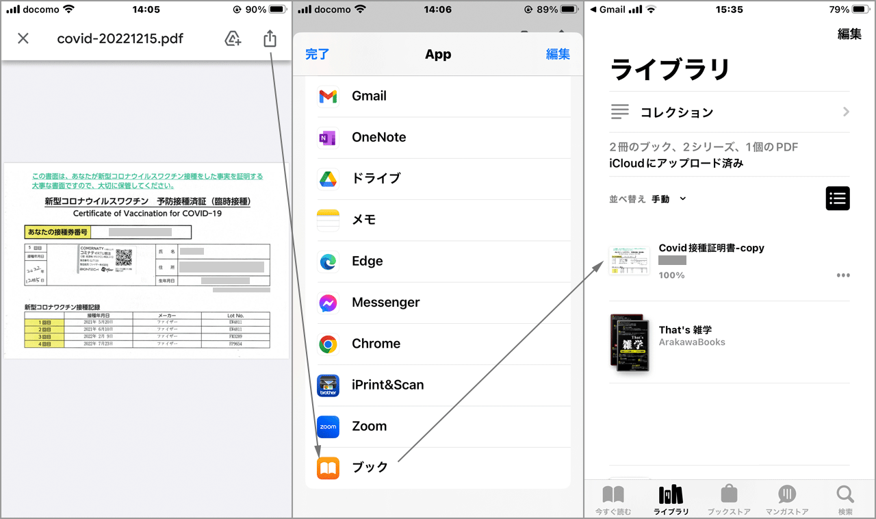The image size is (876, 519).
Task: Choose iPrint&Scan label in app list
Action: [387, 385]
